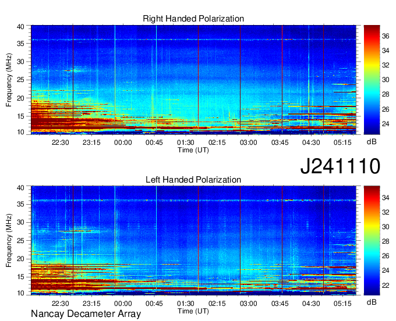396x321 pixels.
Task: Click the 22:30 tick under right-handed plot
Action: [60, 142]
